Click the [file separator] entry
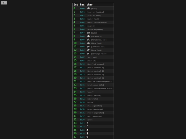The image size is (186, 139). click(x=94, y=106)
